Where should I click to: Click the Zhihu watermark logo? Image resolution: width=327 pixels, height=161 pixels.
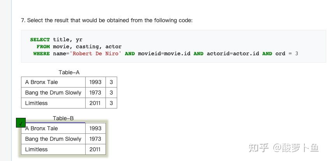(x=258, y=147)
